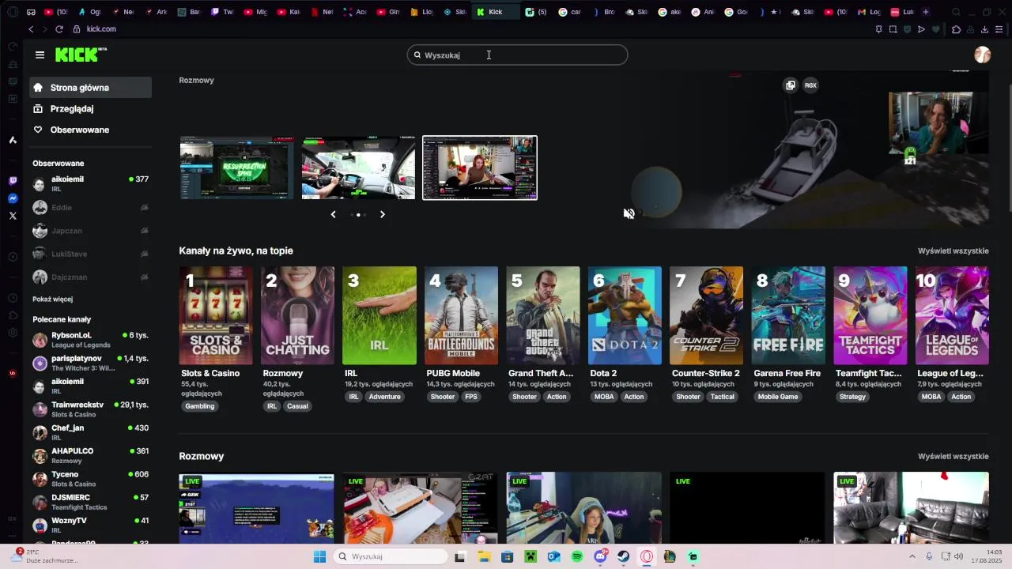Viewport: 1012px width, 569px height.
Task: Open offline channel Eddie
Action: [90, 207]
